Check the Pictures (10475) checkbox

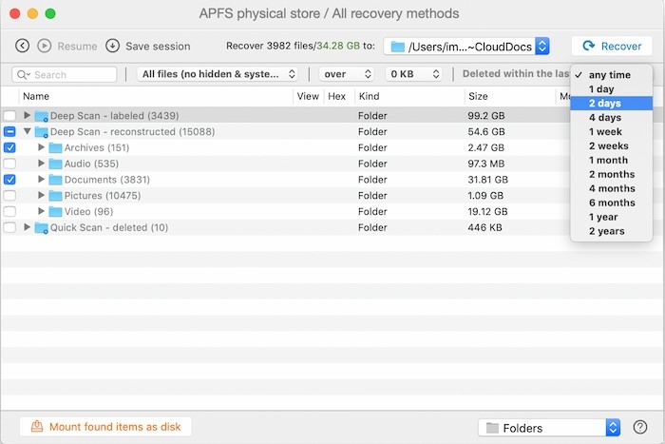pos(9,195)
